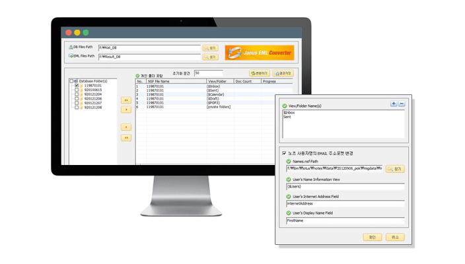465x264 pixels.
Task: Click the remove all (<<) arrow button
Action: (125, 138)
